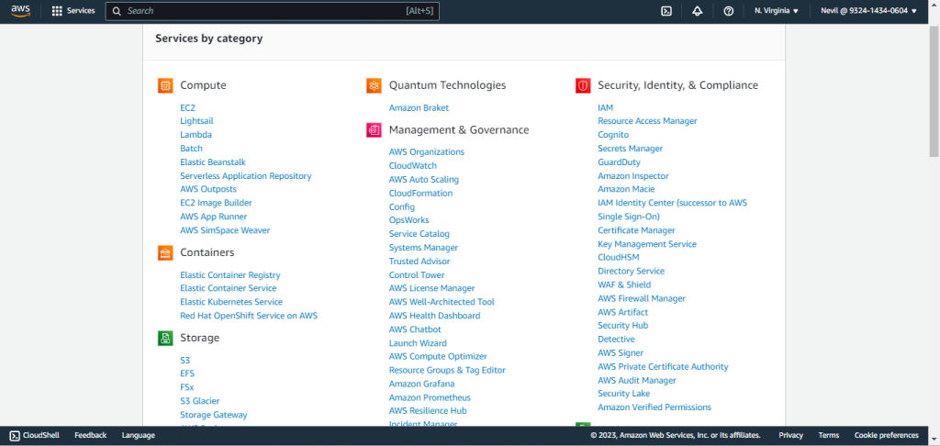The height and width of the screenshot is (446, 940).
Task: Click the Quantum Technologies category icon
Action: [375, 85]
